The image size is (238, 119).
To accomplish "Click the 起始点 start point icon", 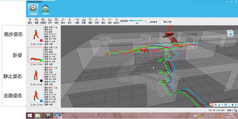I will 116,21.
